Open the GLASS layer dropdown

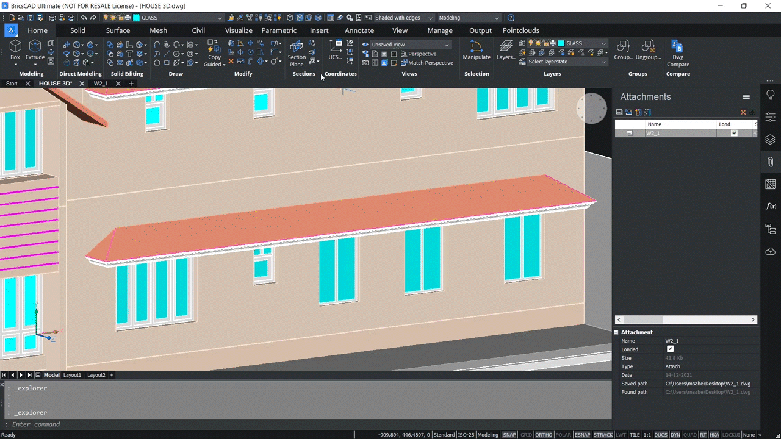pos(603,43)
